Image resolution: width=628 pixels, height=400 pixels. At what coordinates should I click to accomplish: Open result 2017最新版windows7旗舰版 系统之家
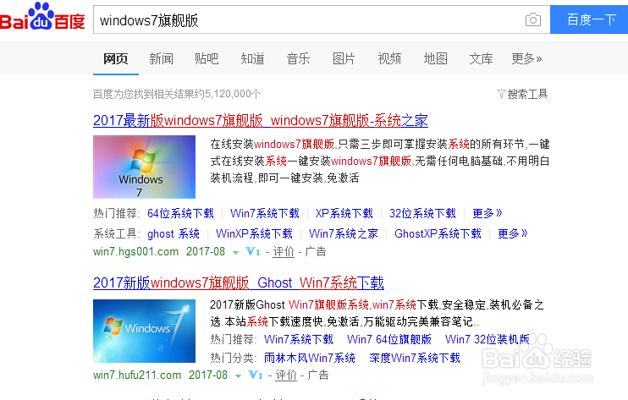[261, 120]
